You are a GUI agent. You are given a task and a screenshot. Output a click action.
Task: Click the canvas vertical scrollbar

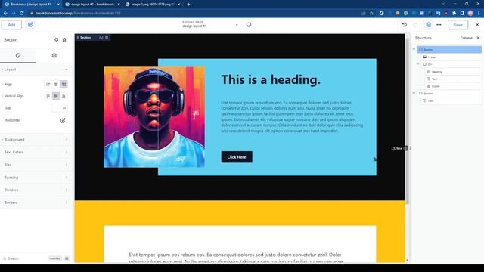(x=407, y=120)
